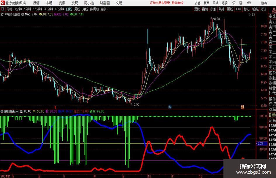This screenshot has width=276, height=178.
Task: Click the red R 1000 badge
Action: [274, 10]
